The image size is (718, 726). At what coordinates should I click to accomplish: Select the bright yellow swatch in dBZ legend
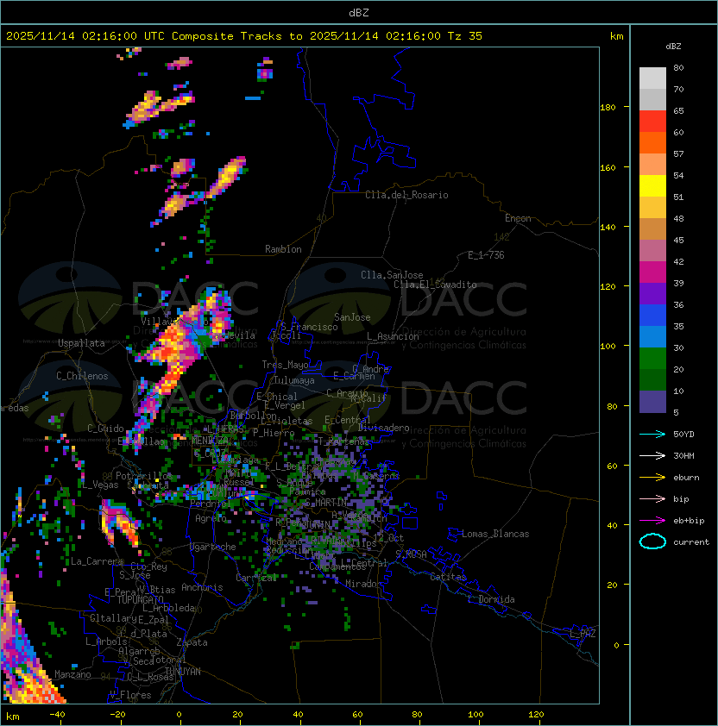[x=652, y=186]
